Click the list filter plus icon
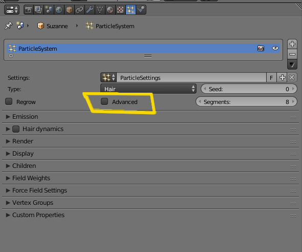The width and height of the screenshot is (302, 252). tap(11, 56)
